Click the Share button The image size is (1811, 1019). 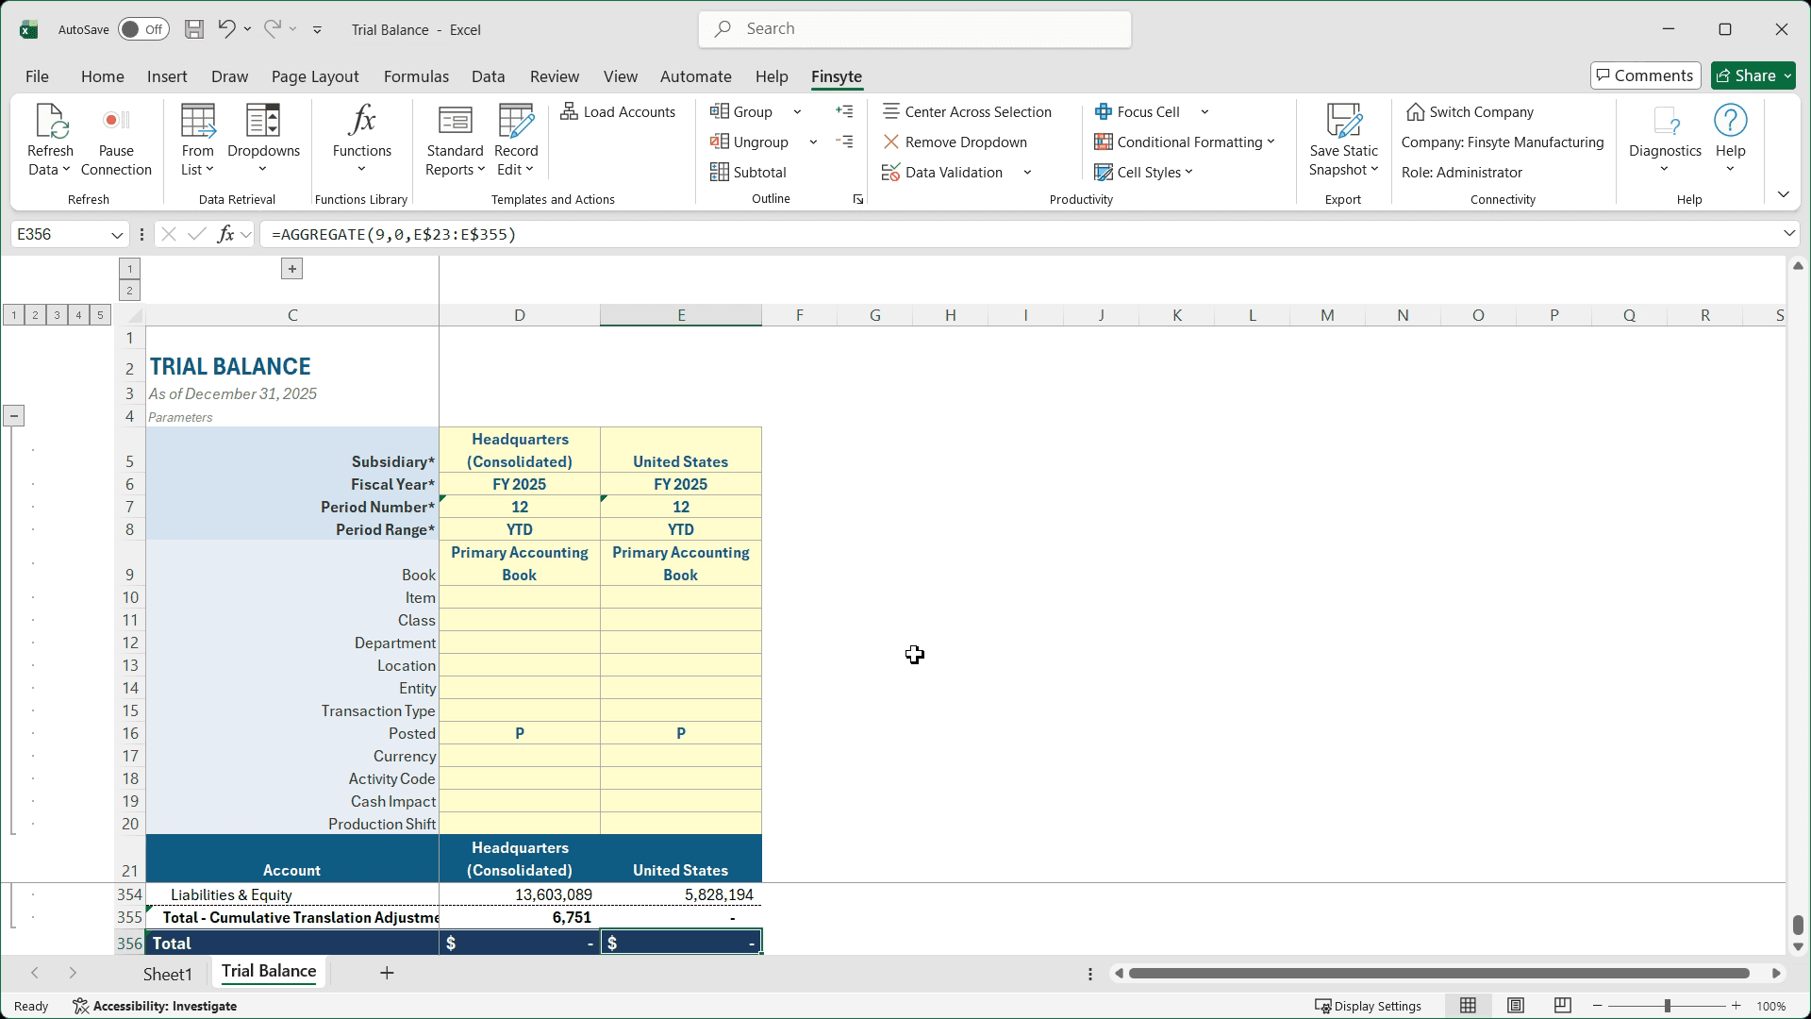tap(1753, 75)
